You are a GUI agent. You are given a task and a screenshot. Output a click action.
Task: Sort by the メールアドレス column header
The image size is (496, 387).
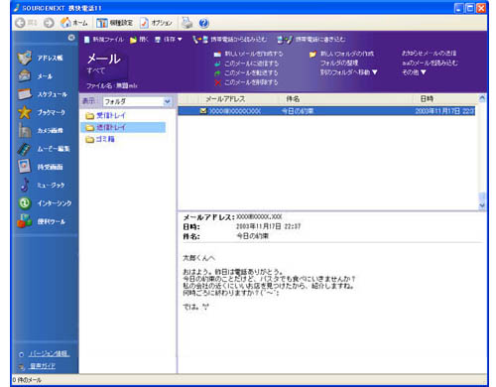click(x=225, y=99)
